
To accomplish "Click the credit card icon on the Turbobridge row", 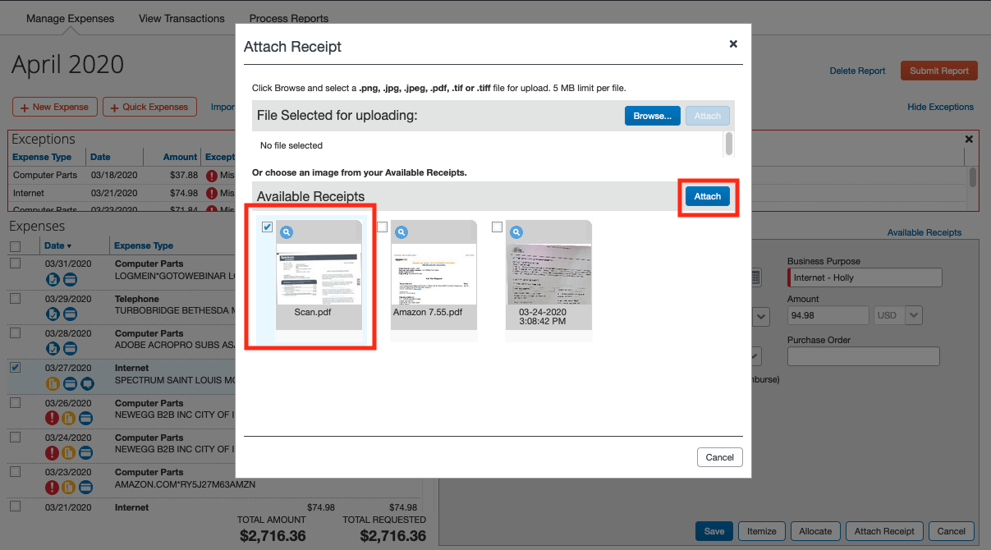I will click(x=70, y=314).
